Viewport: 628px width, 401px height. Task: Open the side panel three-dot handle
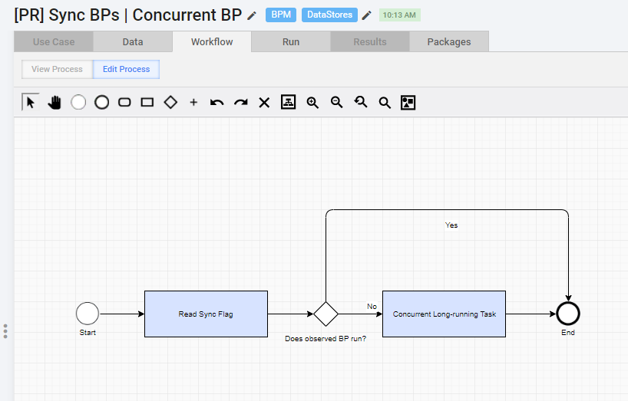pos(5,331)
